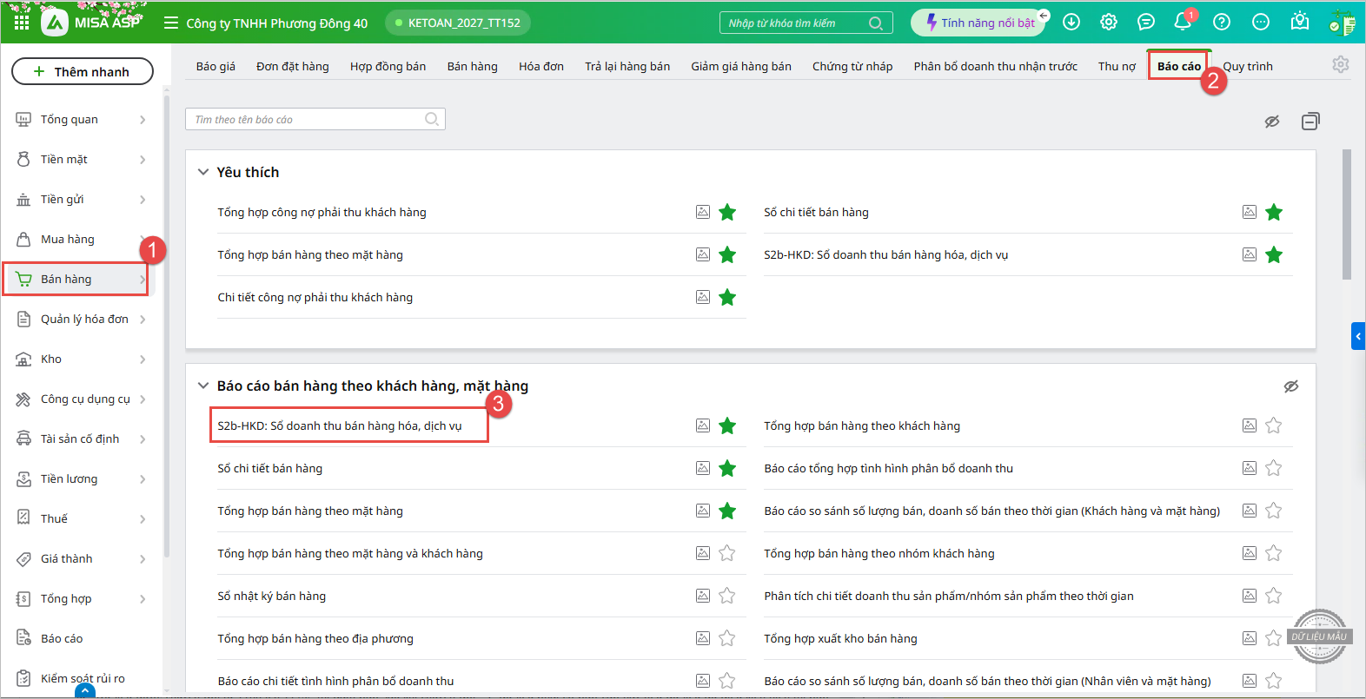Hide the Báo cáo bán hàng section

pyautogui.click(x=1291, y=386)
